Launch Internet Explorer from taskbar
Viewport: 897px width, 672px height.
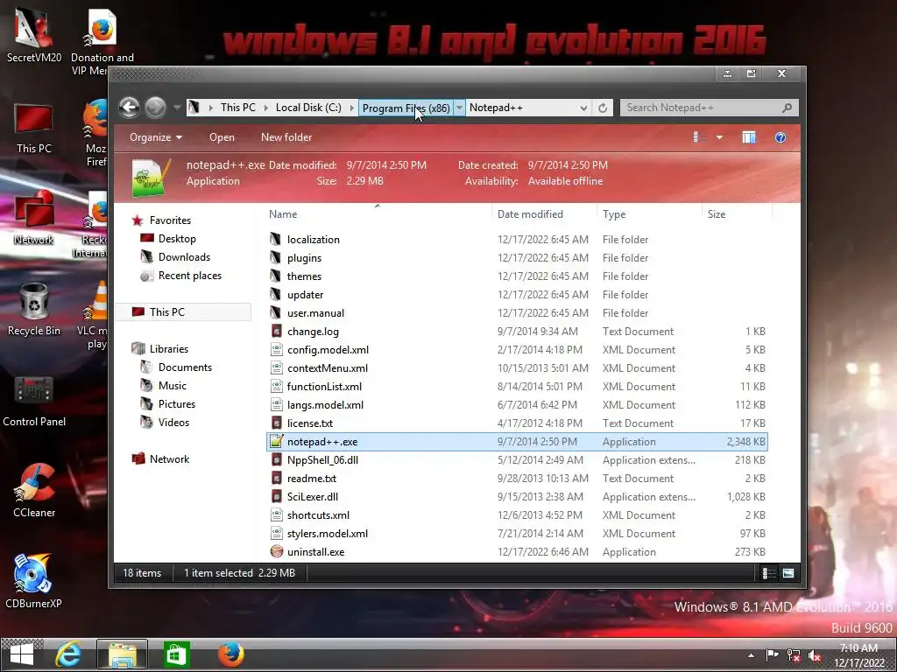(x=68, y=654)
